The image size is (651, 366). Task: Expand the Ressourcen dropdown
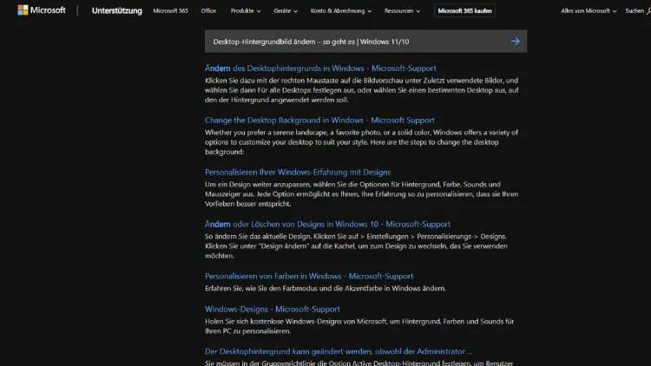[x=402, y=10]
